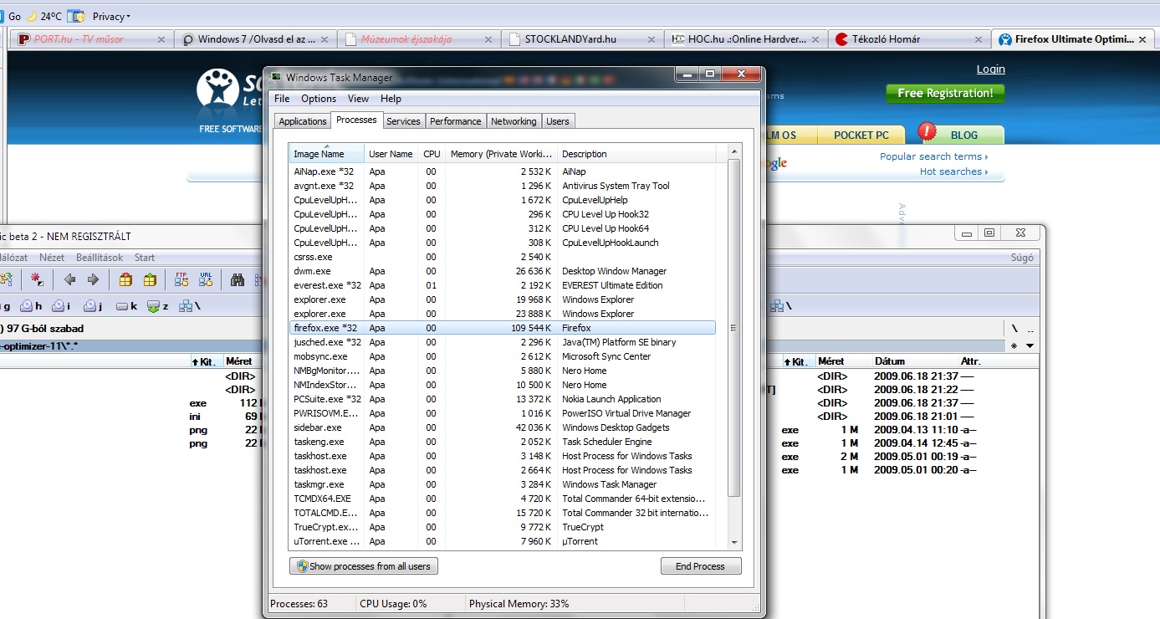The width and height of the screenshot is (1160, 619).
Task: Open file search with the binoculars icon
Action: [238, 279]
